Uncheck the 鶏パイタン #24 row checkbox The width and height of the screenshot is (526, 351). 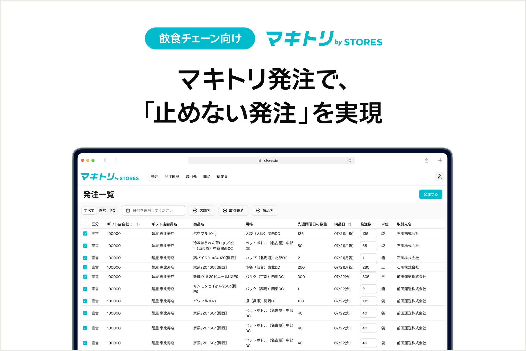pos(85,258)
